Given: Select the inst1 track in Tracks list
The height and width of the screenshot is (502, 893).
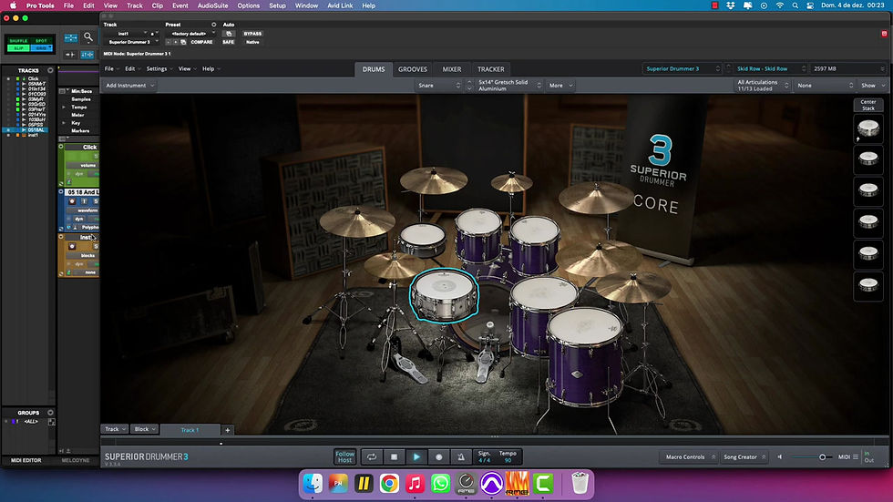Looking at the screenshot, I should tap(33, 136).
